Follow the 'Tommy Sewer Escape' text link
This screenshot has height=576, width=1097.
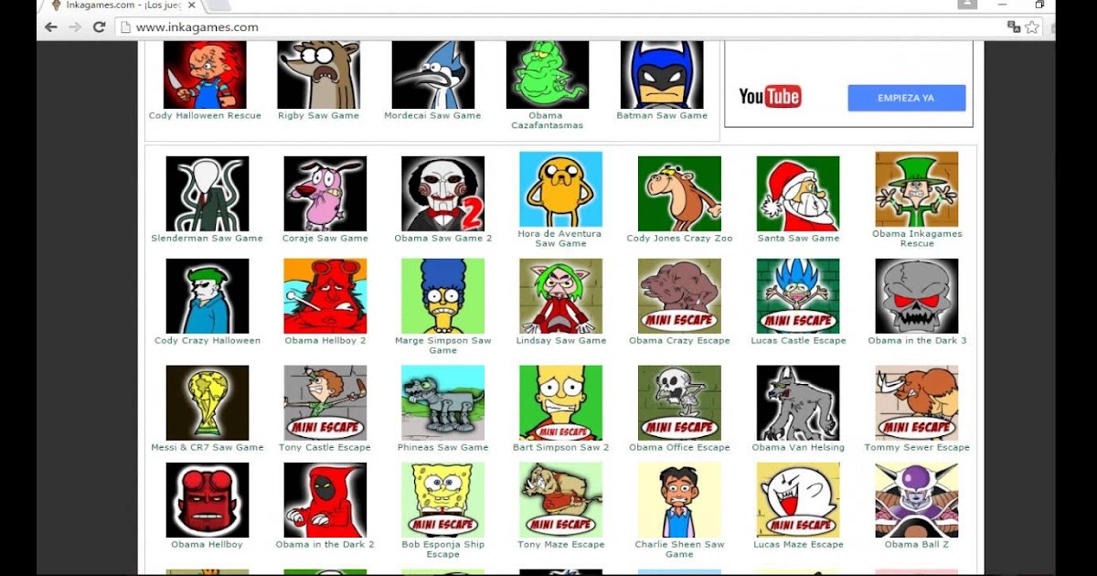click(x=916, y=448)
